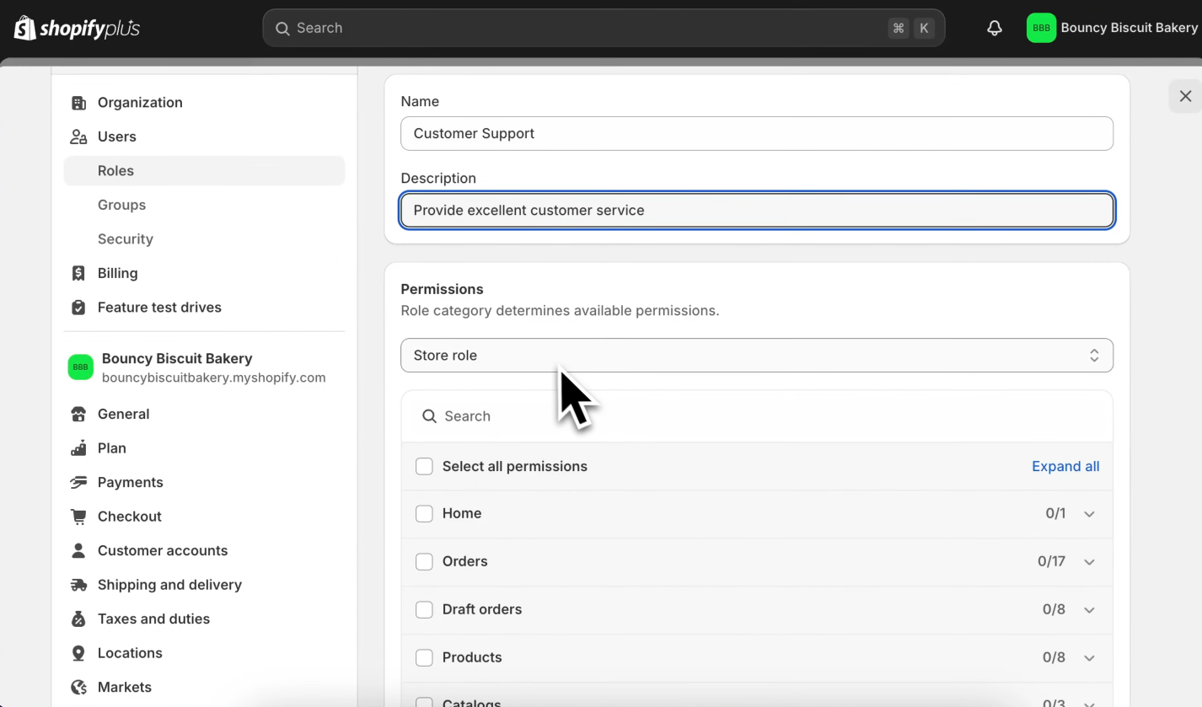Click the Locations pin icon
Viewport: 1202px width, 707px height.
coord(78,653)
